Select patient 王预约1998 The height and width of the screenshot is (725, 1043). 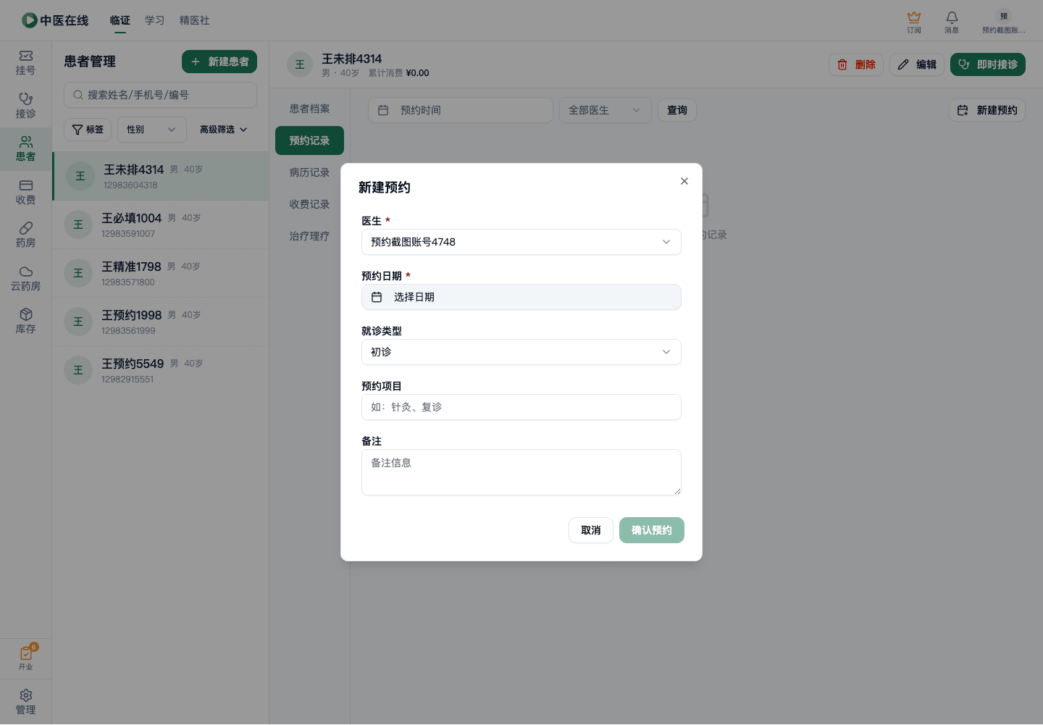click(x=161, y=322)
